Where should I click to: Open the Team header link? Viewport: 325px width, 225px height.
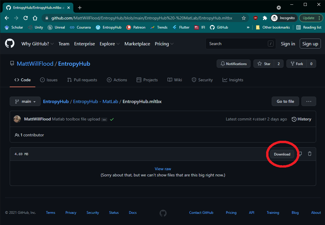[x=64, y=44]
